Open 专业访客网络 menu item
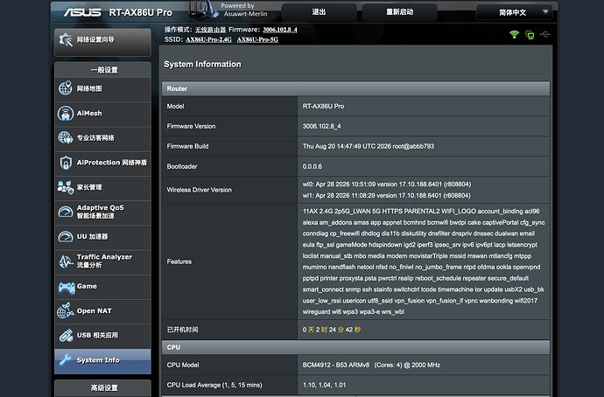This screenshot has width=604, height=397. click(x=102, y=137)
